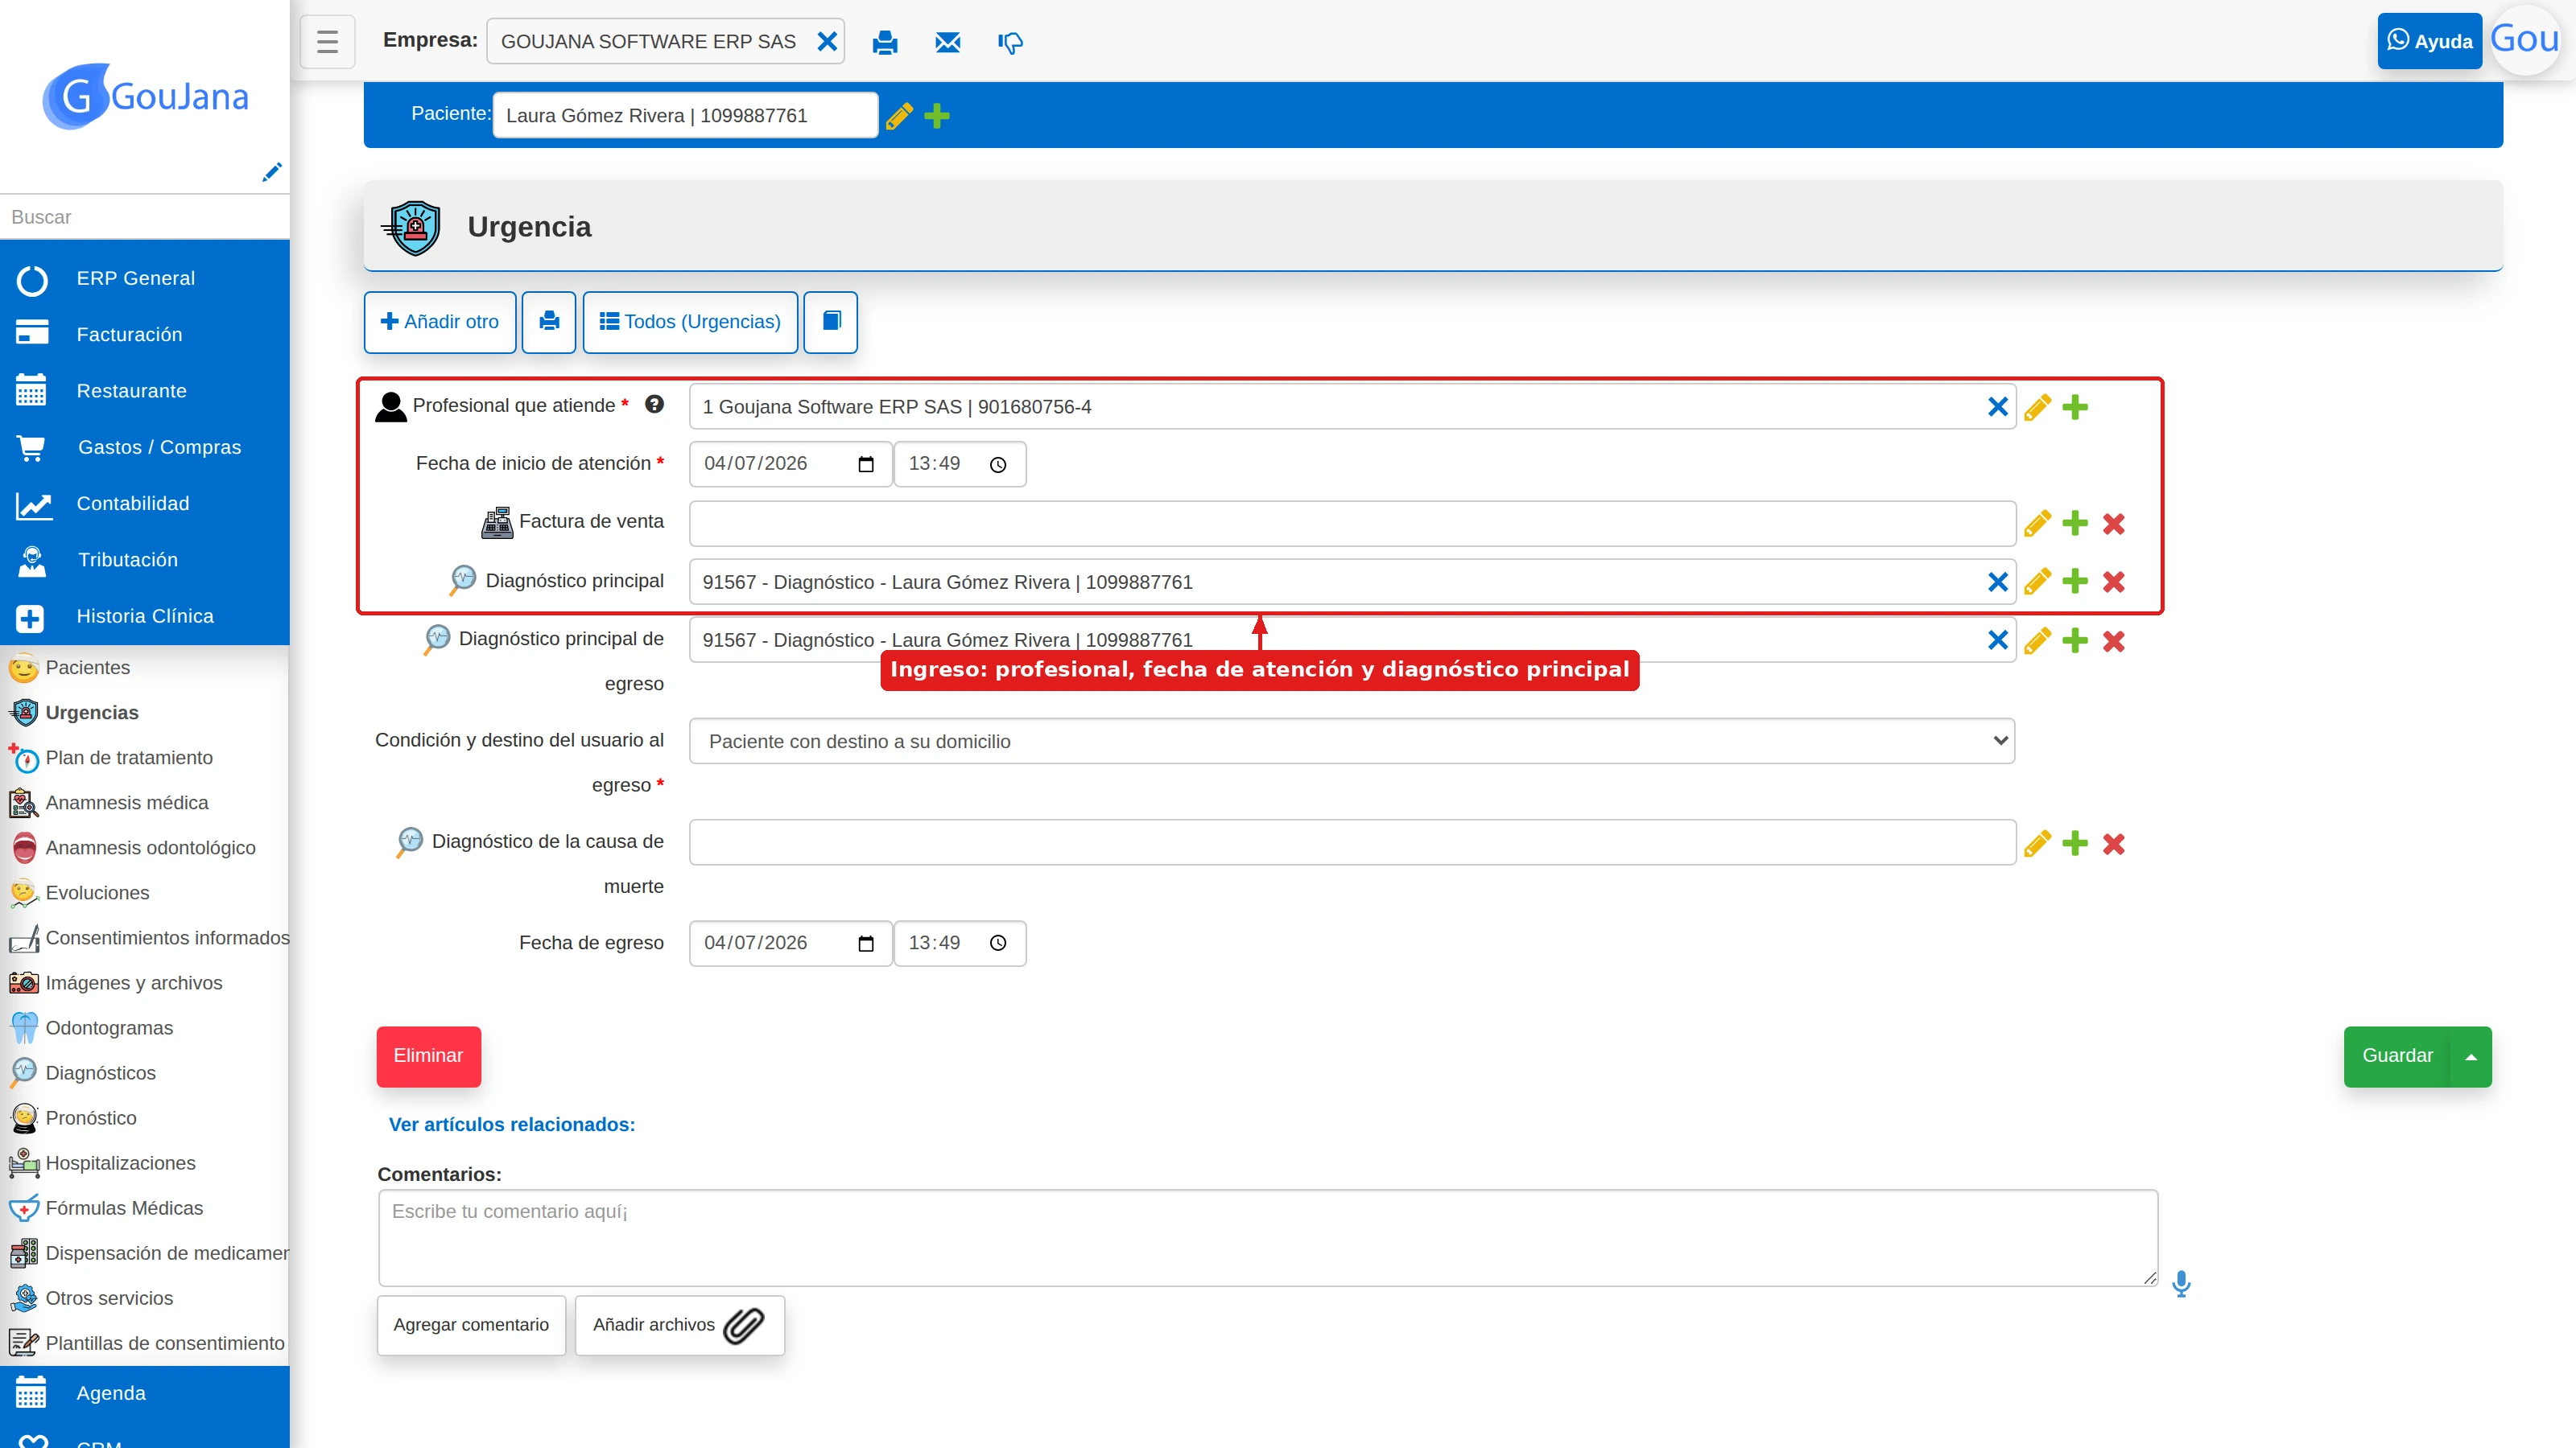
Task: Click the envelope email icon
Action: [947, 42]
